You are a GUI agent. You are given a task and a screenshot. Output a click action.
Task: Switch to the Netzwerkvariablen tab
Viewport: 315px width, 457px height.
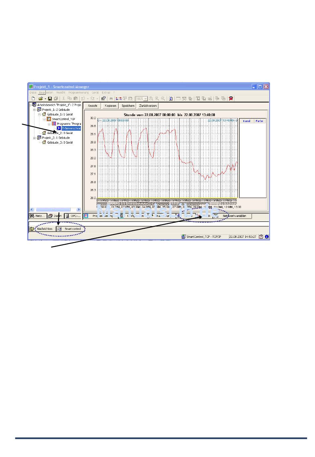234,216
